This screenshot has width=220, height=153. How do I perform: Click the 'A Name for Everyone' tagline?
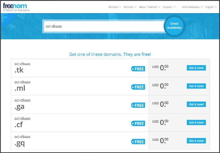pos(16,10)
